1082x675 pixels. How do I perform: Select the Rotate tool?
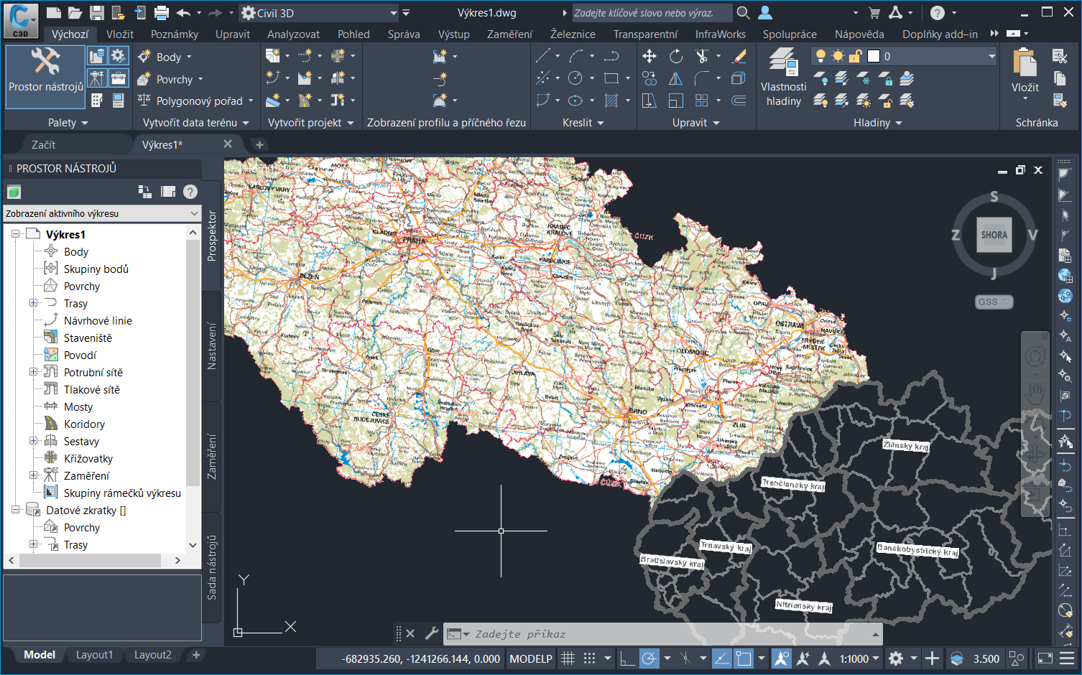tap(676, 56)
